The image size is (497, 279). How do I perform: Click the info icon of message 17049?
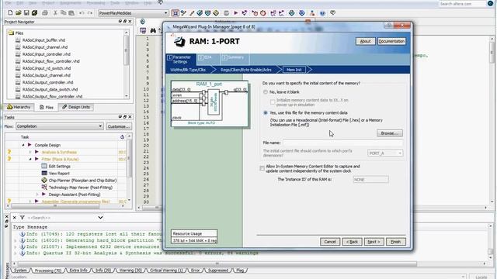(x=23, y=234)
